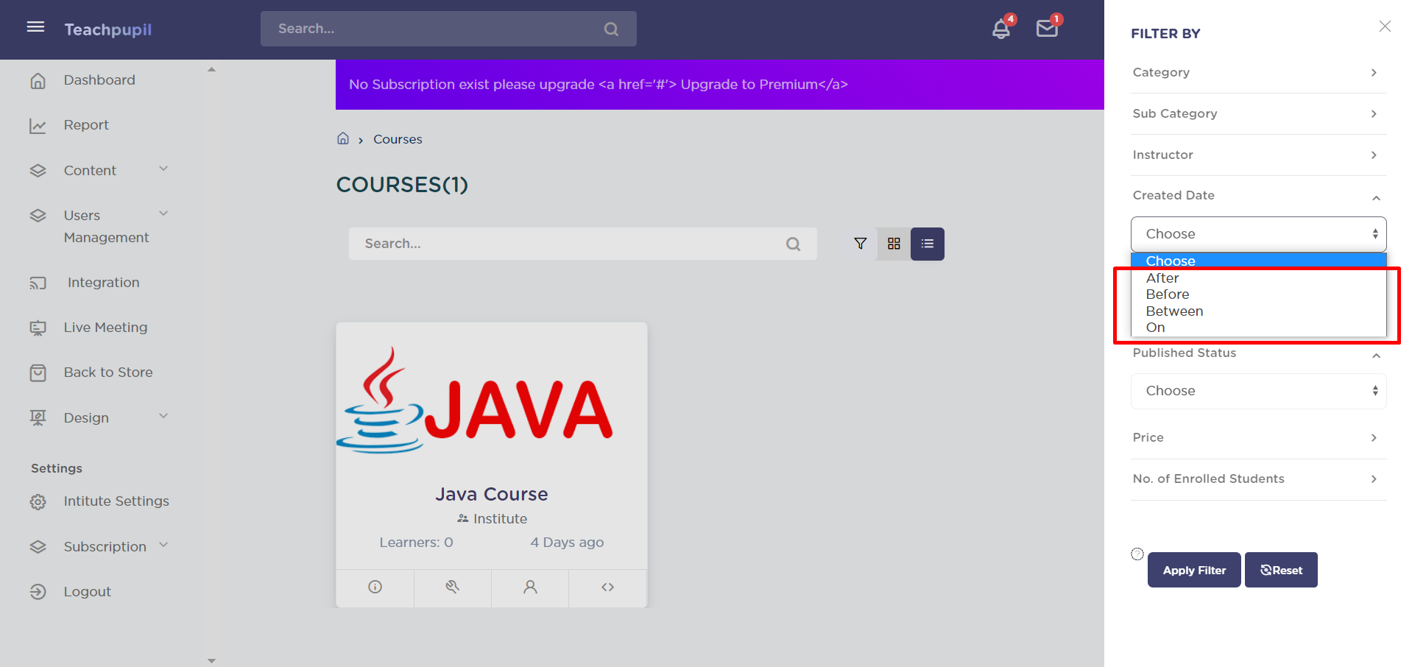
Task: Click the hamburger menu icon
Action: click(35, 27)
